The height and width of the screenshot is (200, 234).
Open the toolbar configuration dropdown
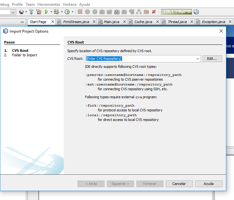pos(13,12)
